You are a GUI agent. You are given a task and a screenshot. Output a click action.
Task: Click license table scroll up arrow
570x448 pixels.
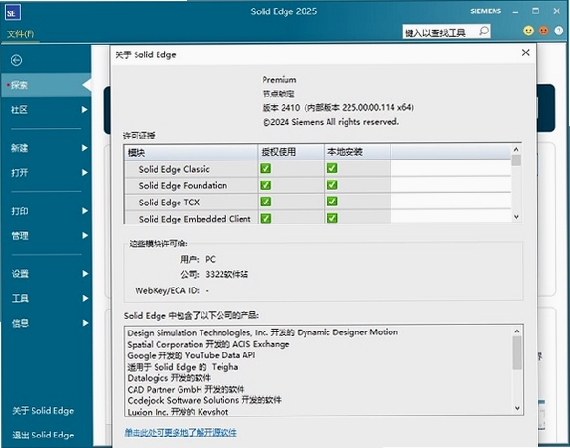click(516, 149)
